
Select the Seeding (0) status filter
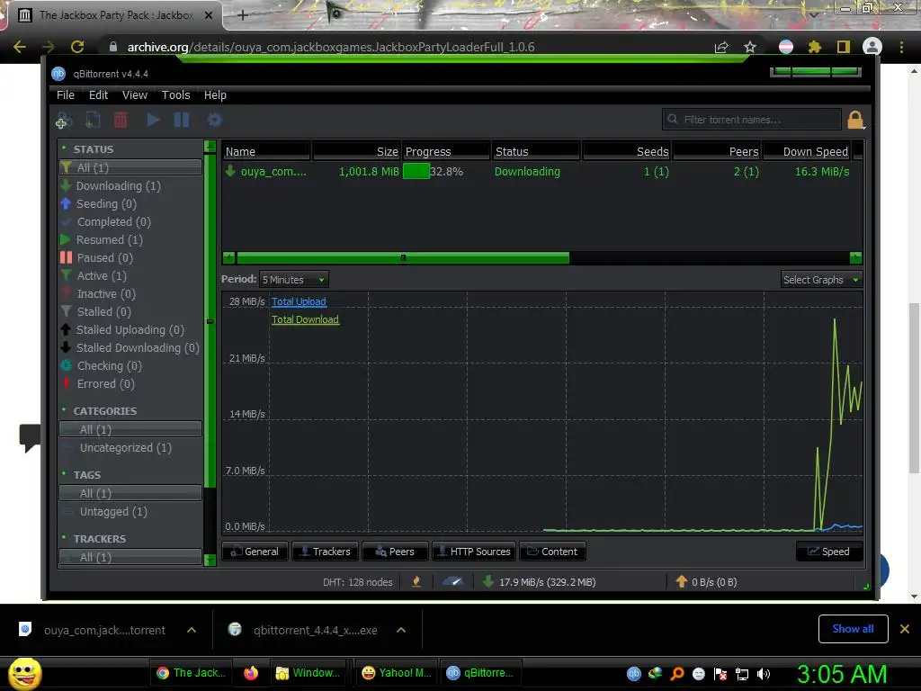(106, 204)
